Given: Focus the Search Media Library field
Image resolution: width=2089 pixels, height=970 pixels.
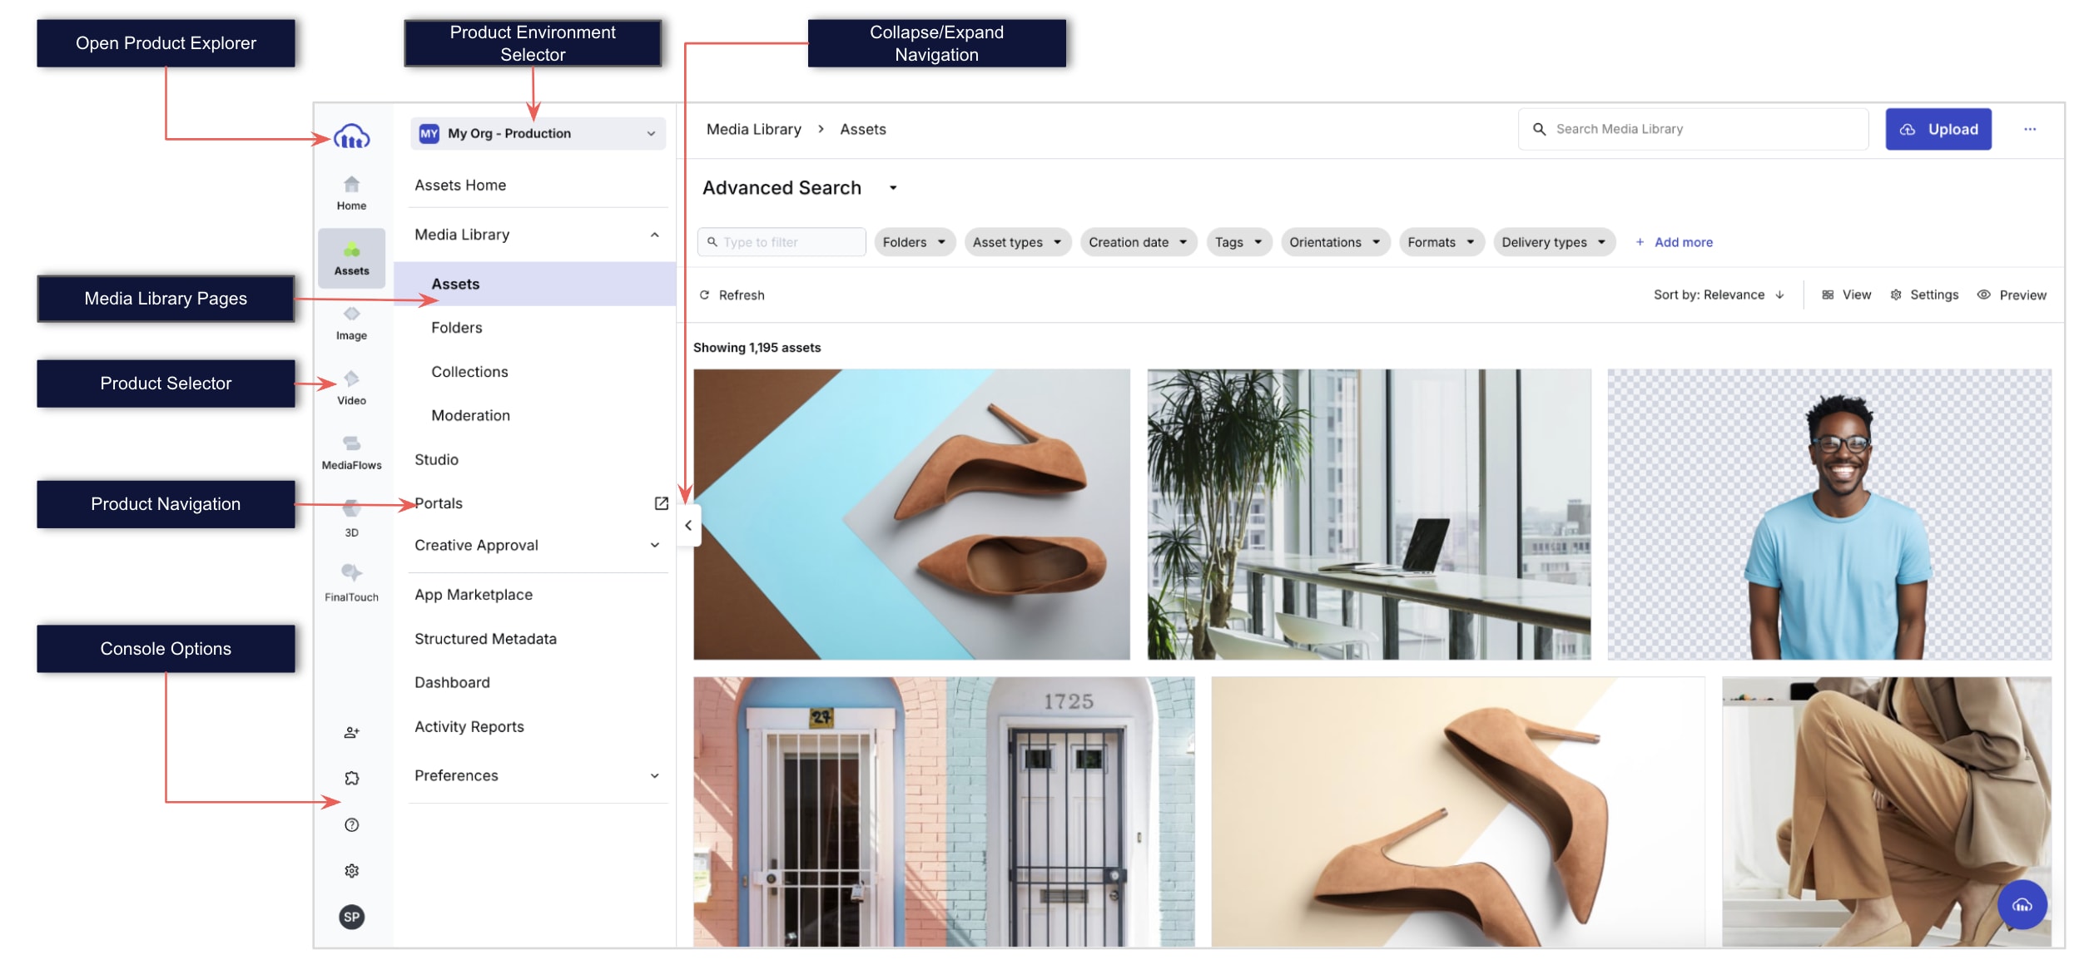Looking at the screenshot, I should [1692, 129].
